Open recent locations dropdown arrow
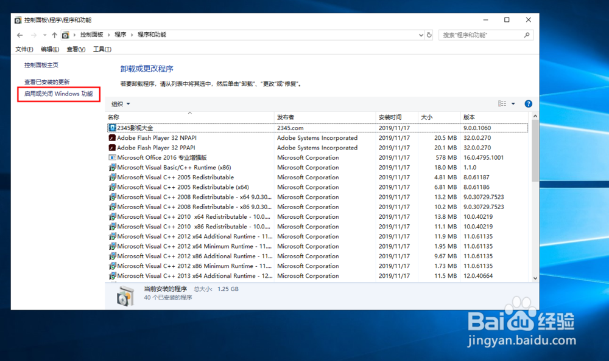 point(44,35)
